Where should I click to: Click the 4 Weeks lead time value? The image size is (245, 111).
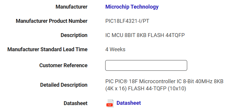[x=115, y=49]
